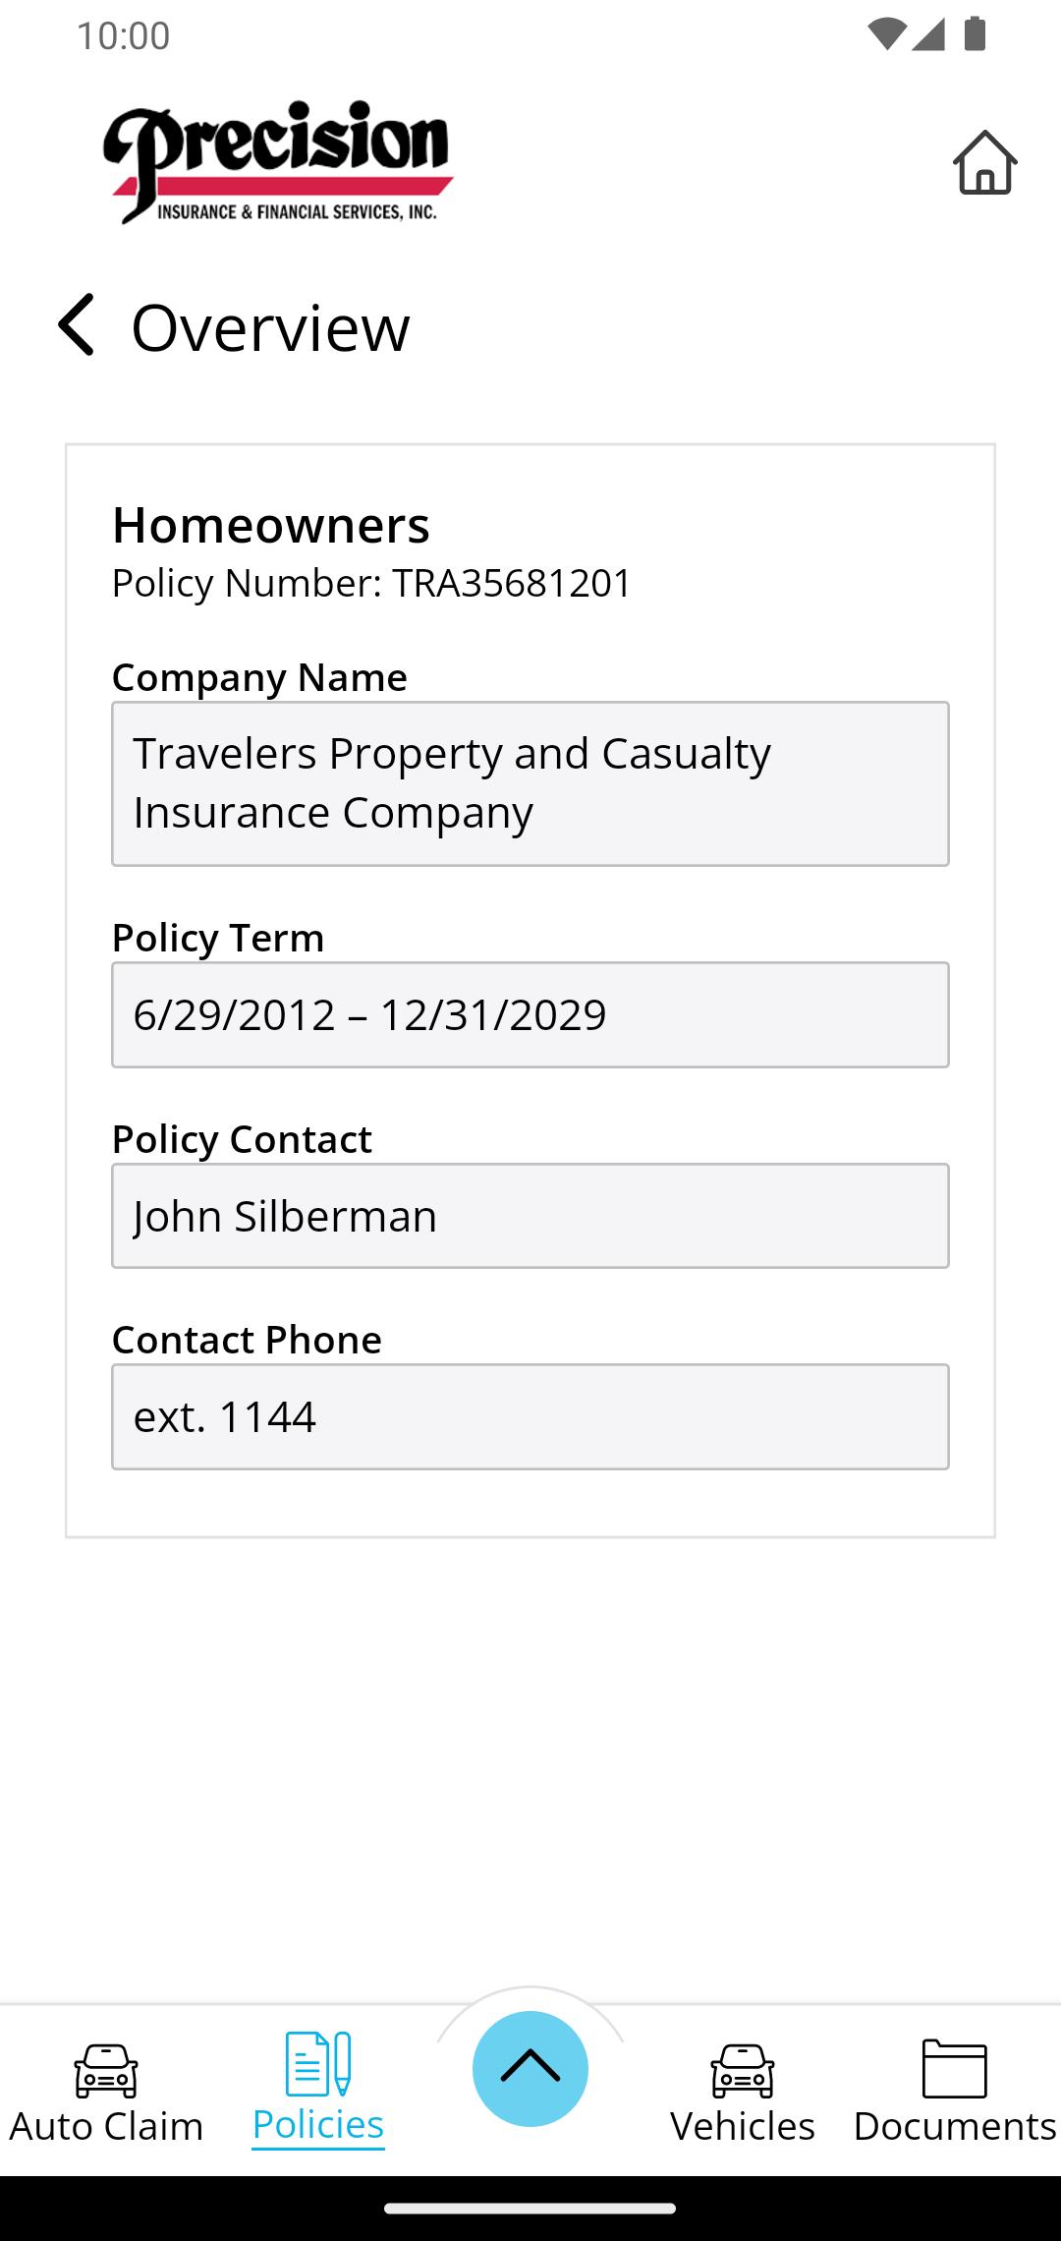Expand the blue up-arrow menu button
The image size is (1061, 2241).
530,2068
